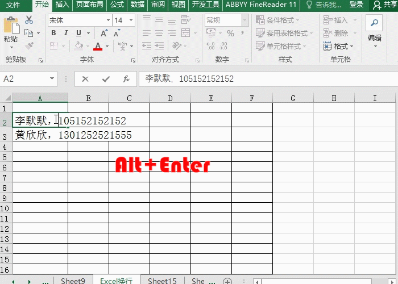Align text right

(x=172, y=33)
